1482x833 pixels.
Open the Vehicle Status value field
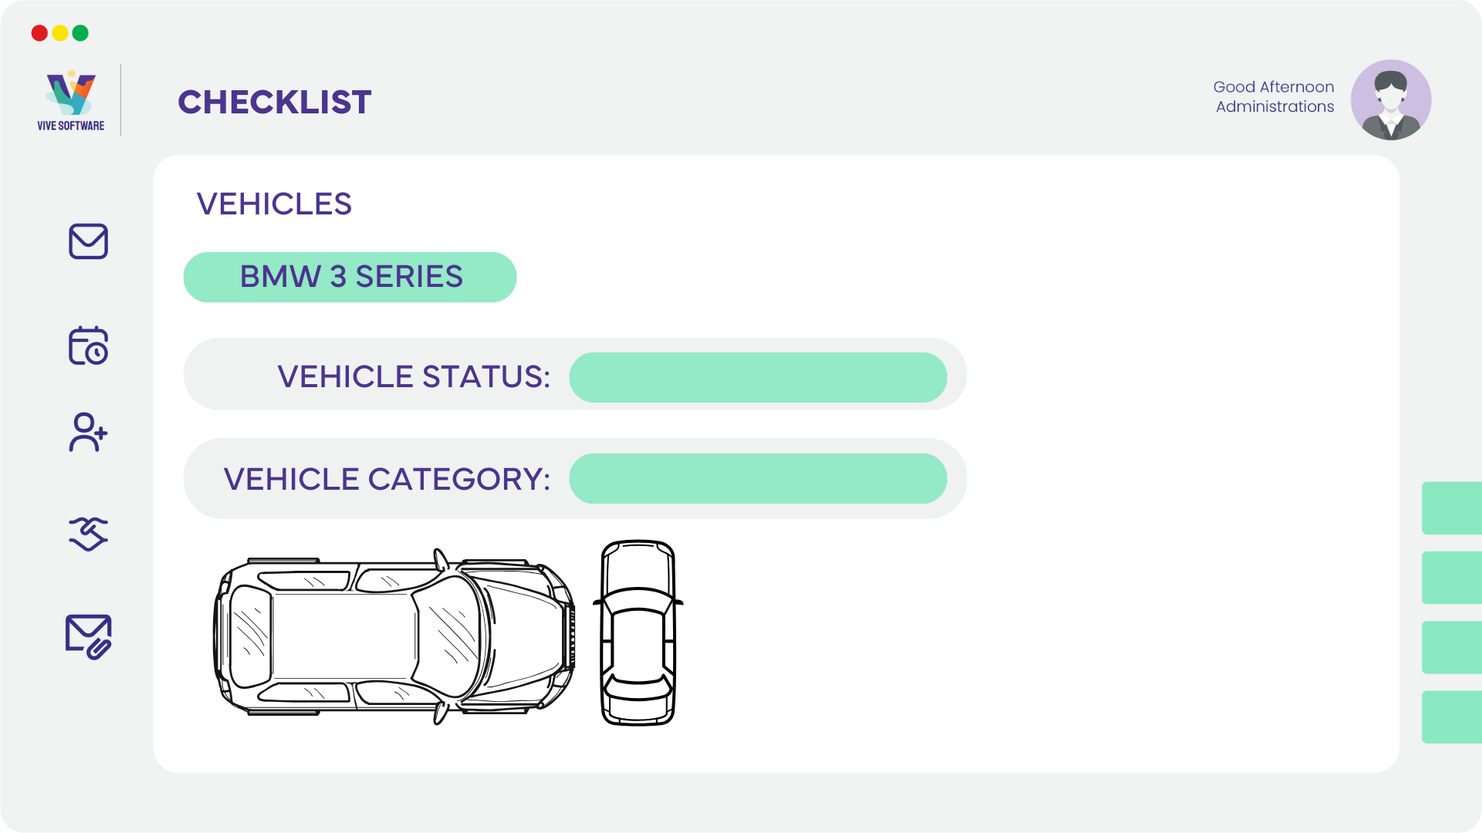pyautogui.click(x=758, y=377)
